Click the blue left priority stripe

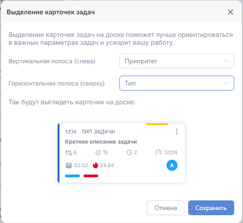click(59, 153)
